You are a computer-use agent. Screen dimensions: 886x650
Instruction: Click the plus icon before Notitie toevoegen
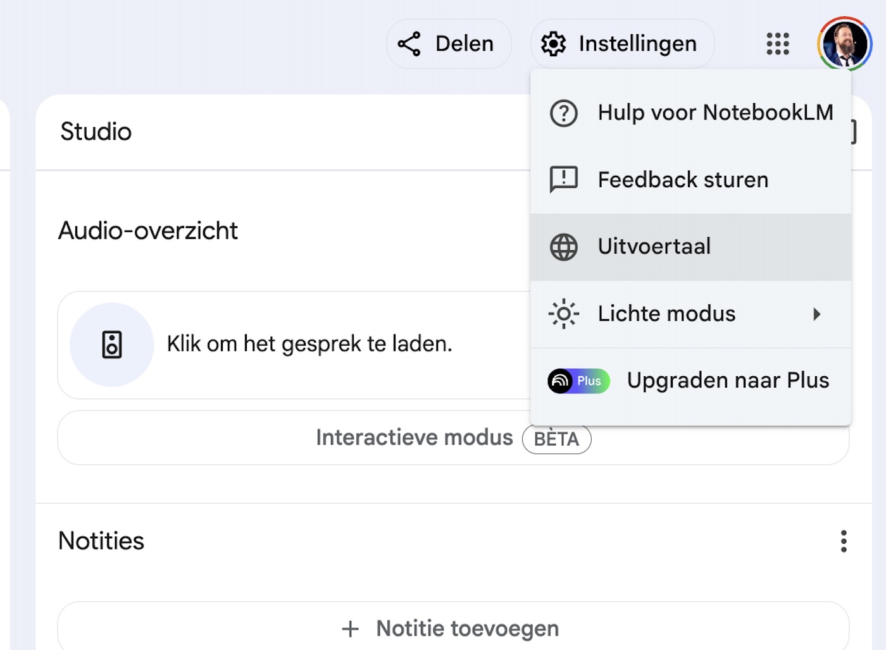(x=350, y=629)
